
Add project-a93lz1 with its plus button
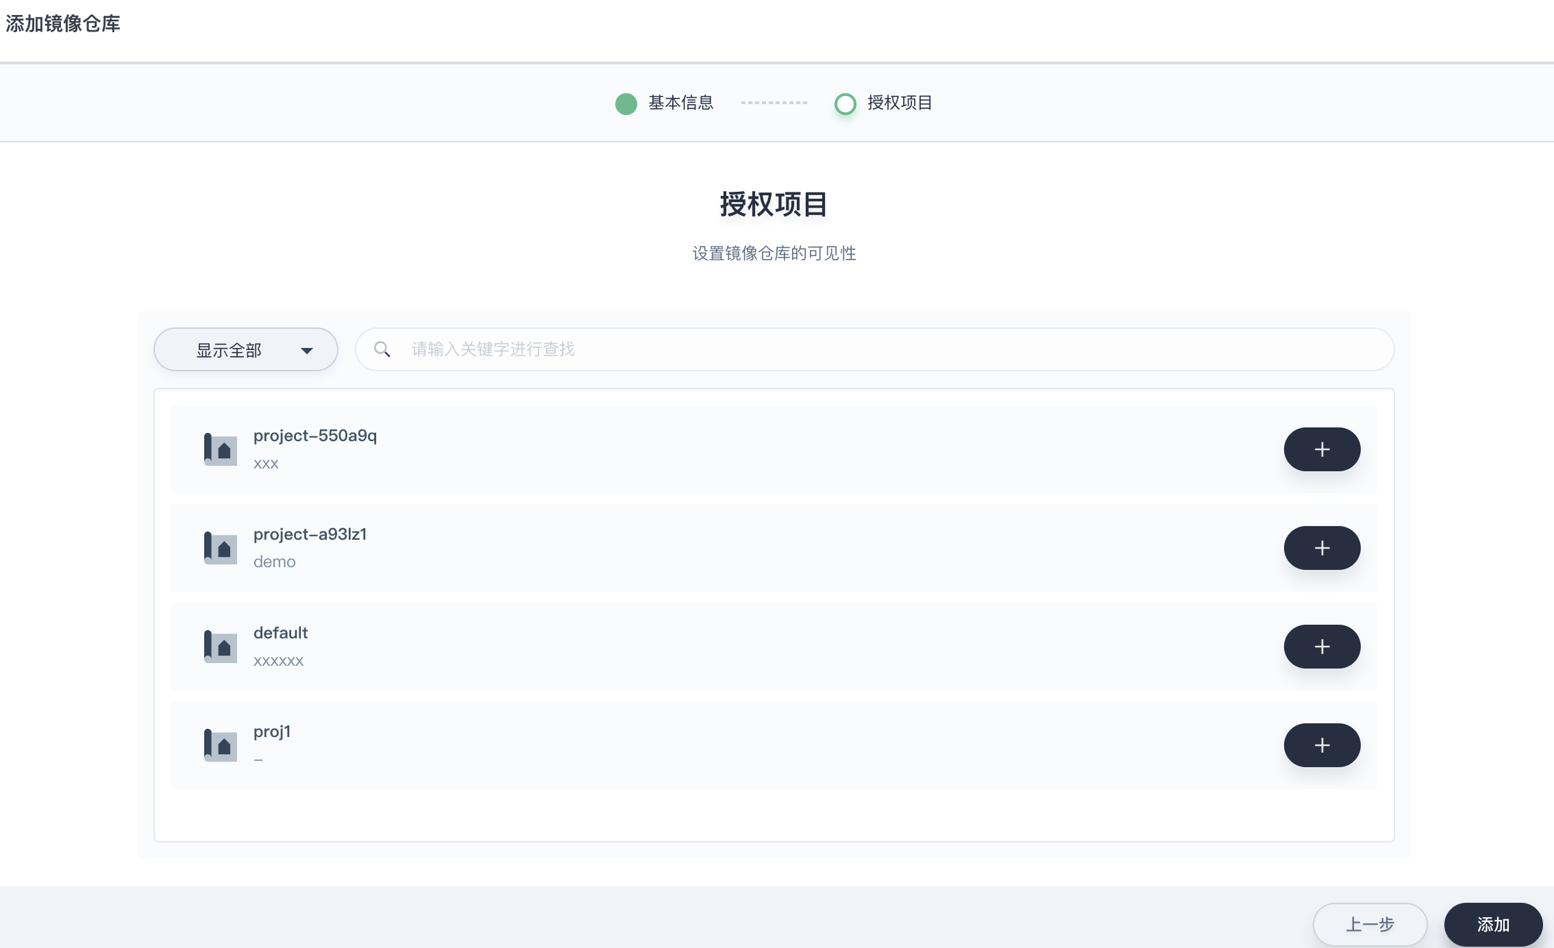click(x=1322, y=548)
